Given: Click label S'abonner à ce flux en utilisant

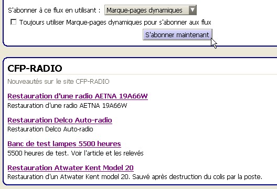Looking at the screenshot, I should click(54, 10).
